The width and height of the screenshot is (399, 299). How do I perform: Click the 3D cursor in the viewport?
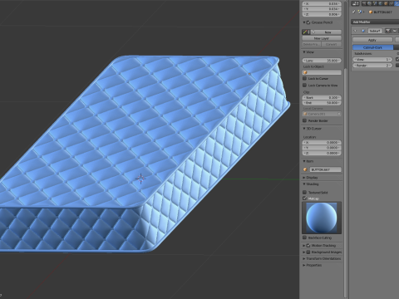(x=140, y=179)
